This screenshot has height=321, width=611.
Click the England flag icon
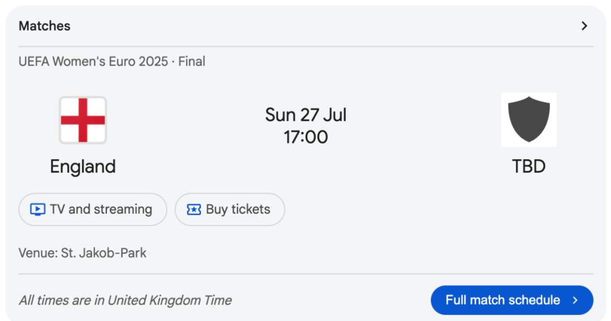(83, 120)
